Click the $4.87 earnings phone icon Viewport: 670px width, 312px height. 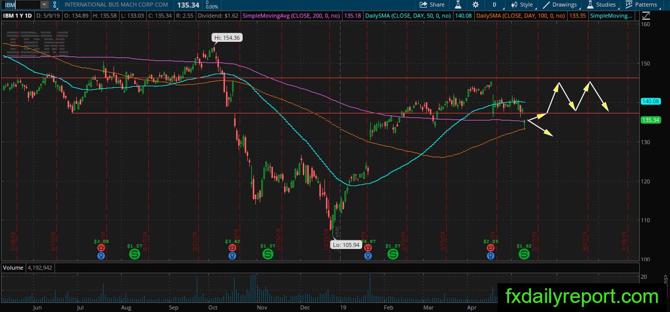tap(368, 248)
